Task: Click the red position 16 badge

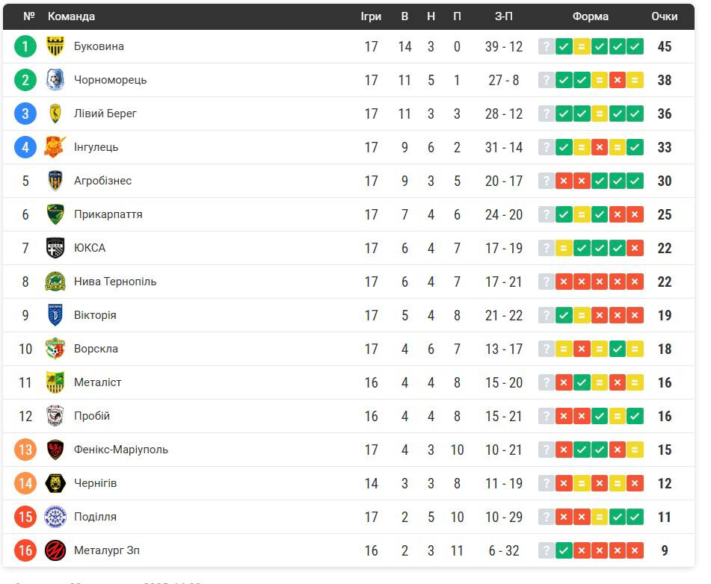Action: pos(25,550)
